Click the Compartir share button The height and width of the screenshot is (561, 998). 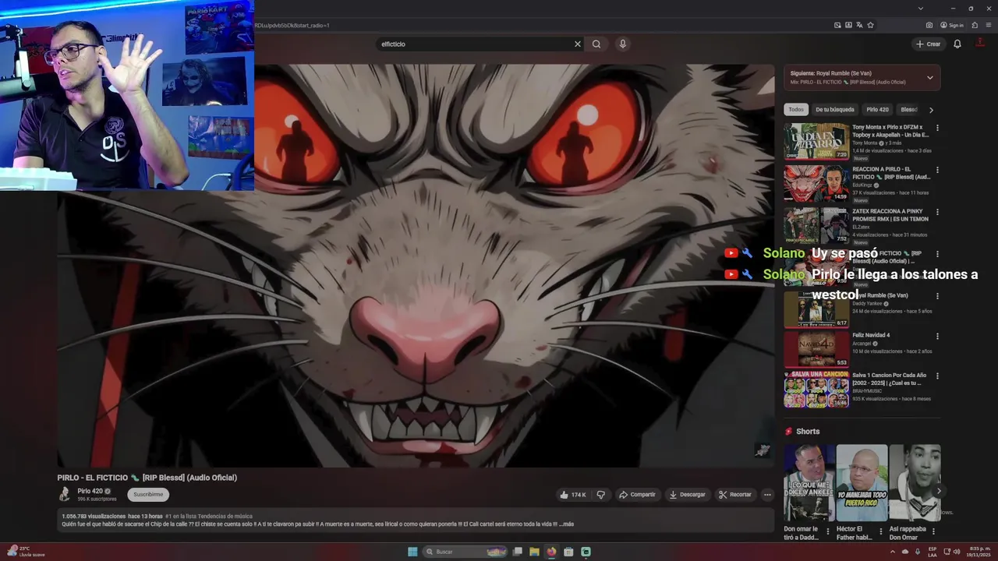(637, 494)
